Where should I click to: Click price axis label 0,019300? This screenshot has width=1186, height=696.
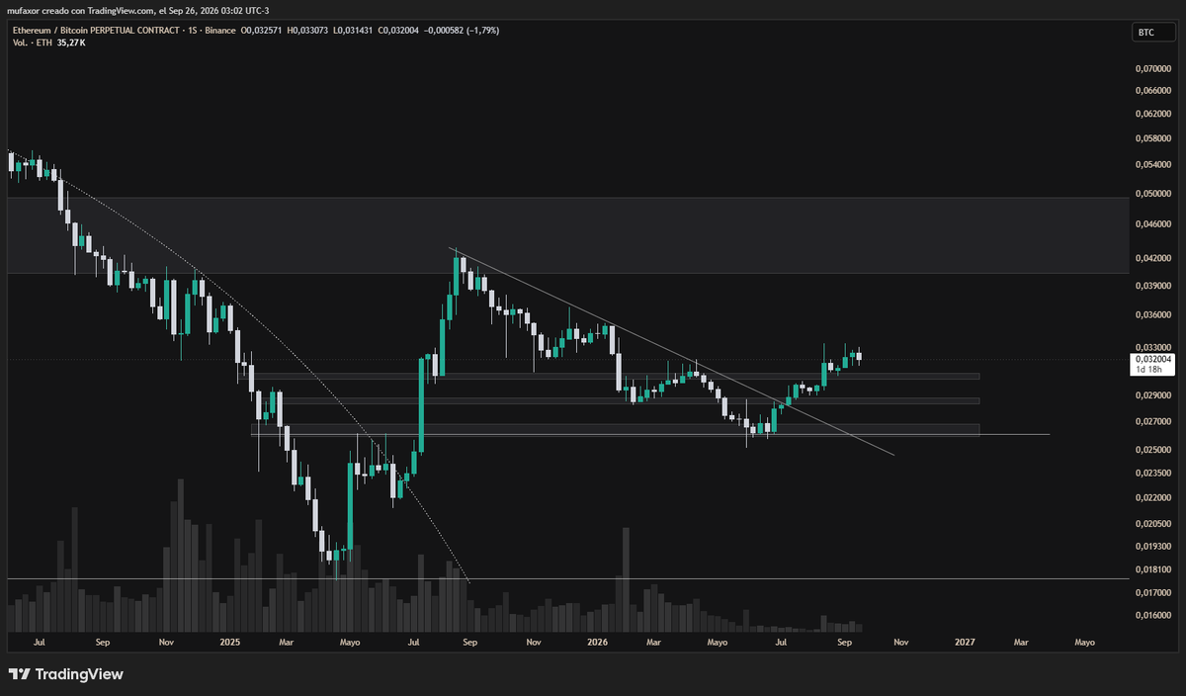(x=1151, y=546)
